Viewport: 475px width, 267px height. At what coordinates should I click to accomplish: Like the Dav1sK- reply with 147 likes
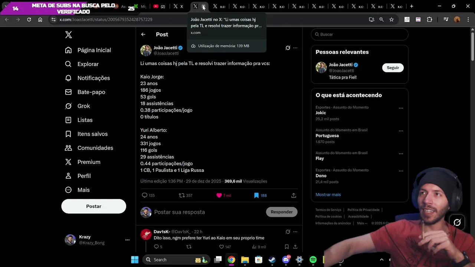coord(225,247)
